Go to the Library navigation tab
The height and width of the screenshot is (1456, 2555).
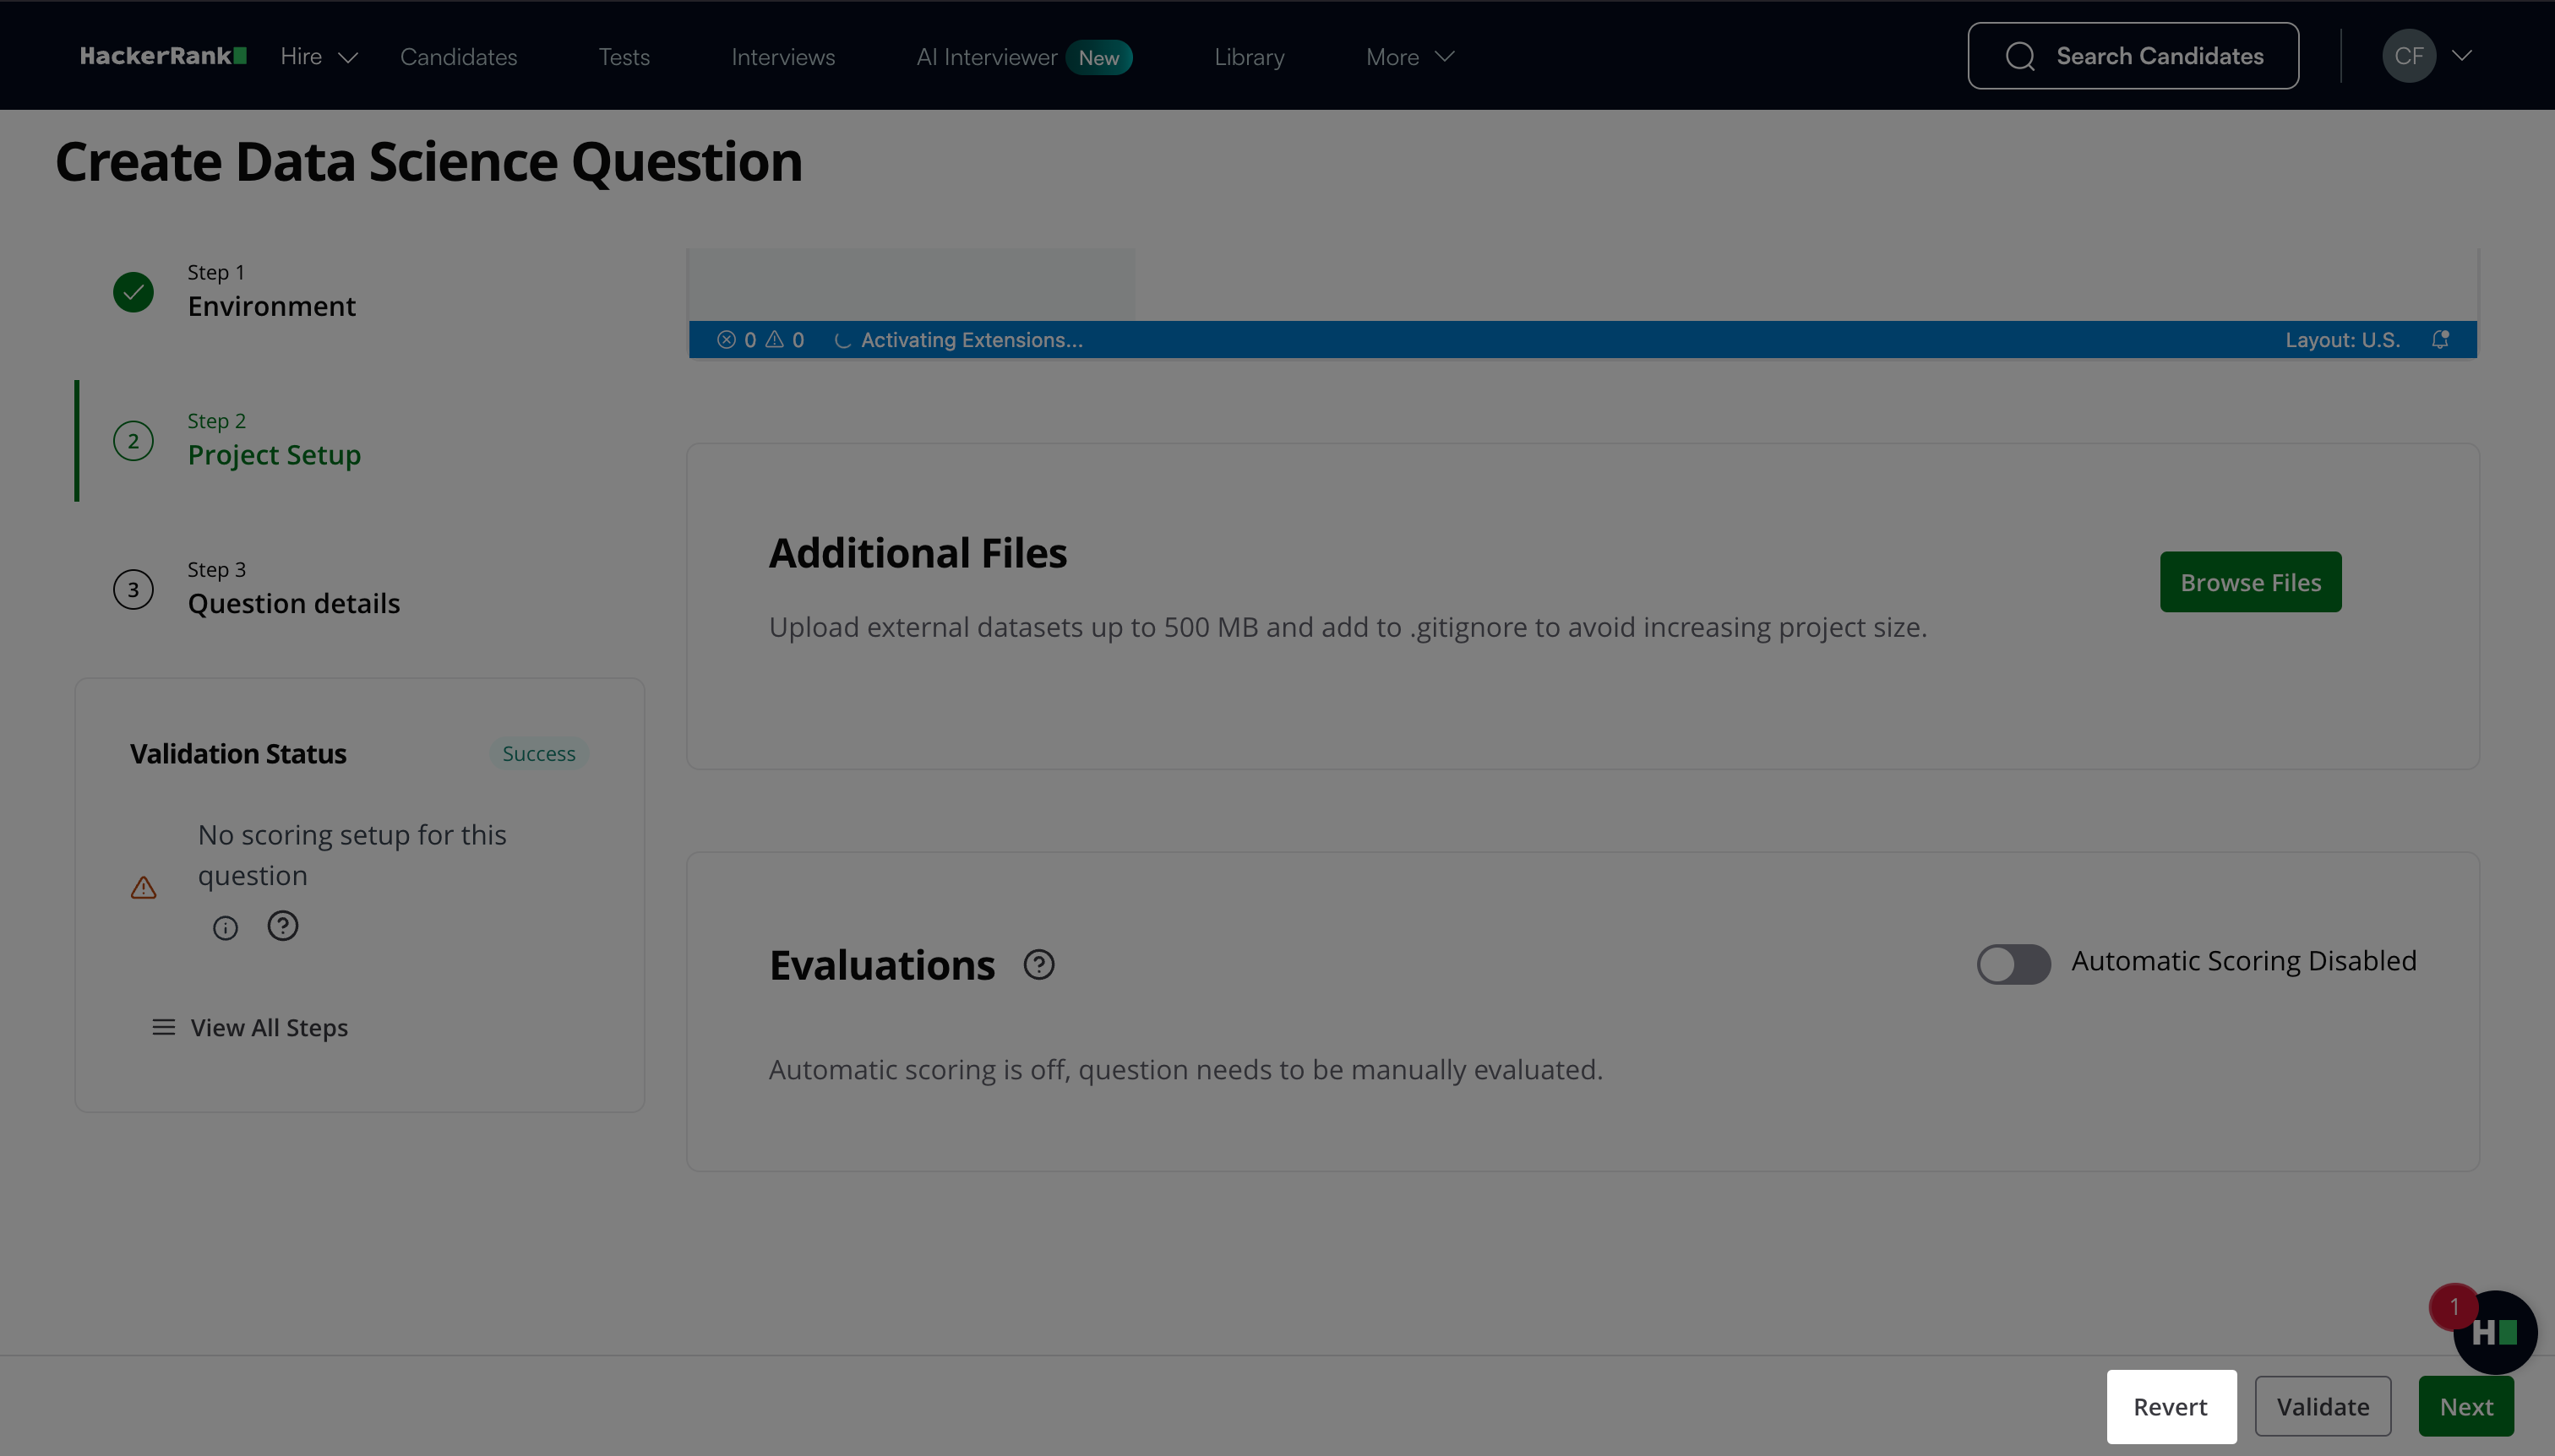[1249, 57]
